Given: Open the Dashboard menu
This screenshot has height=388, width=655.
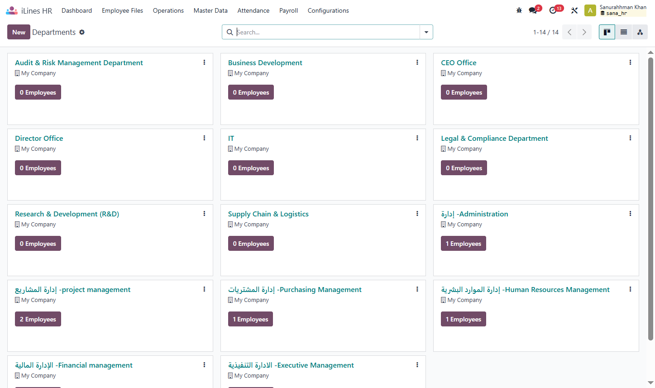Looking at the screenshot, I should (x=77, y=10).
